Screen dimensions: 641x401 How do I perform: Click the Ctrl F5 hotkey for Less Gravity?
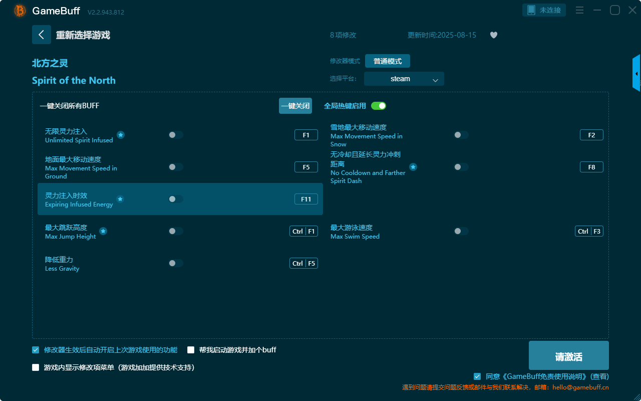(303, 263)
